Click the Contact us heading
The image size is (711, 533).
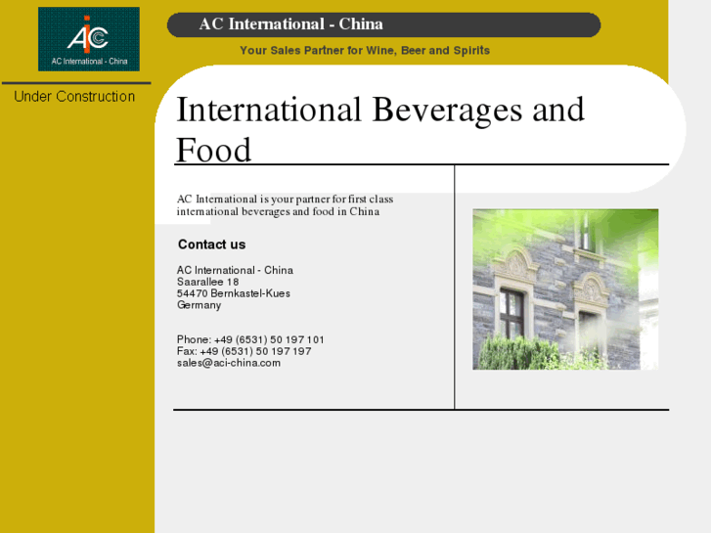click(x=212, y=244)
